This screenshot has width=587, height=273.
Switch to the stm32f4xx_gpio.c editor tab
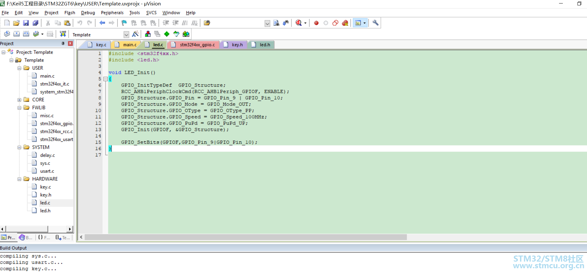(194, 45)
